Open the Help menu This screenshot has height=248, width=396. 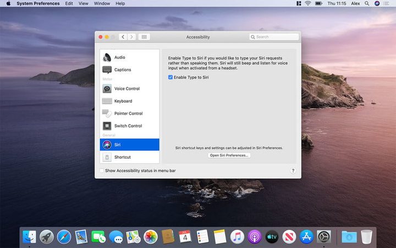(x=120, y=3)
